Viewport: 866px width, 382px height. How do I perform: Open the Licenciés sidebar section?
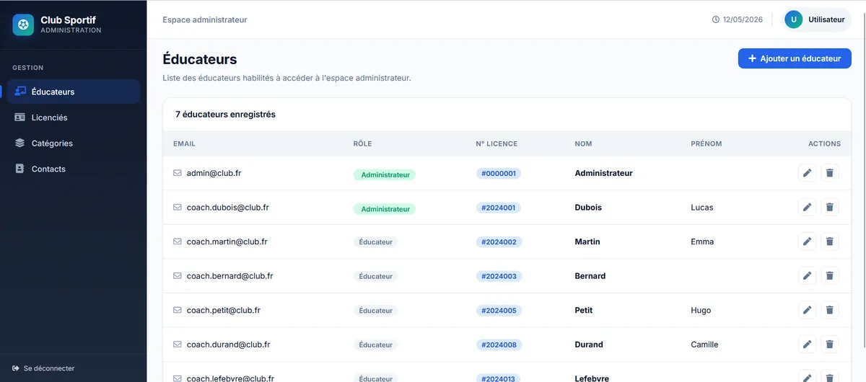(74, 117)
